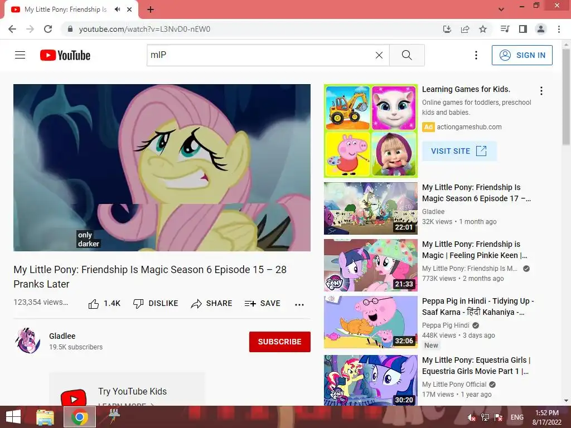
Task: Click Try YouTube Kids promo
Action: 127,390
